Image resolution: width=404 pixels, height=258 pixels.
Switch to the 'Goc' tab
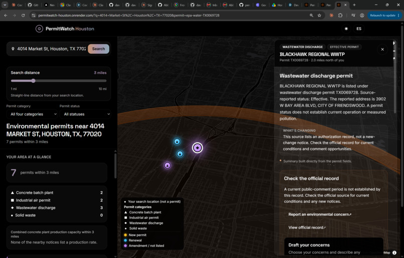point(261,5)
